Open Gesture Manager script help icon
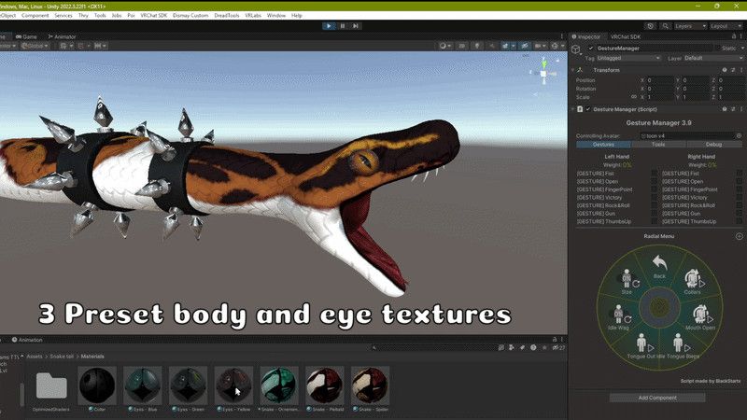 click(725, 109)
